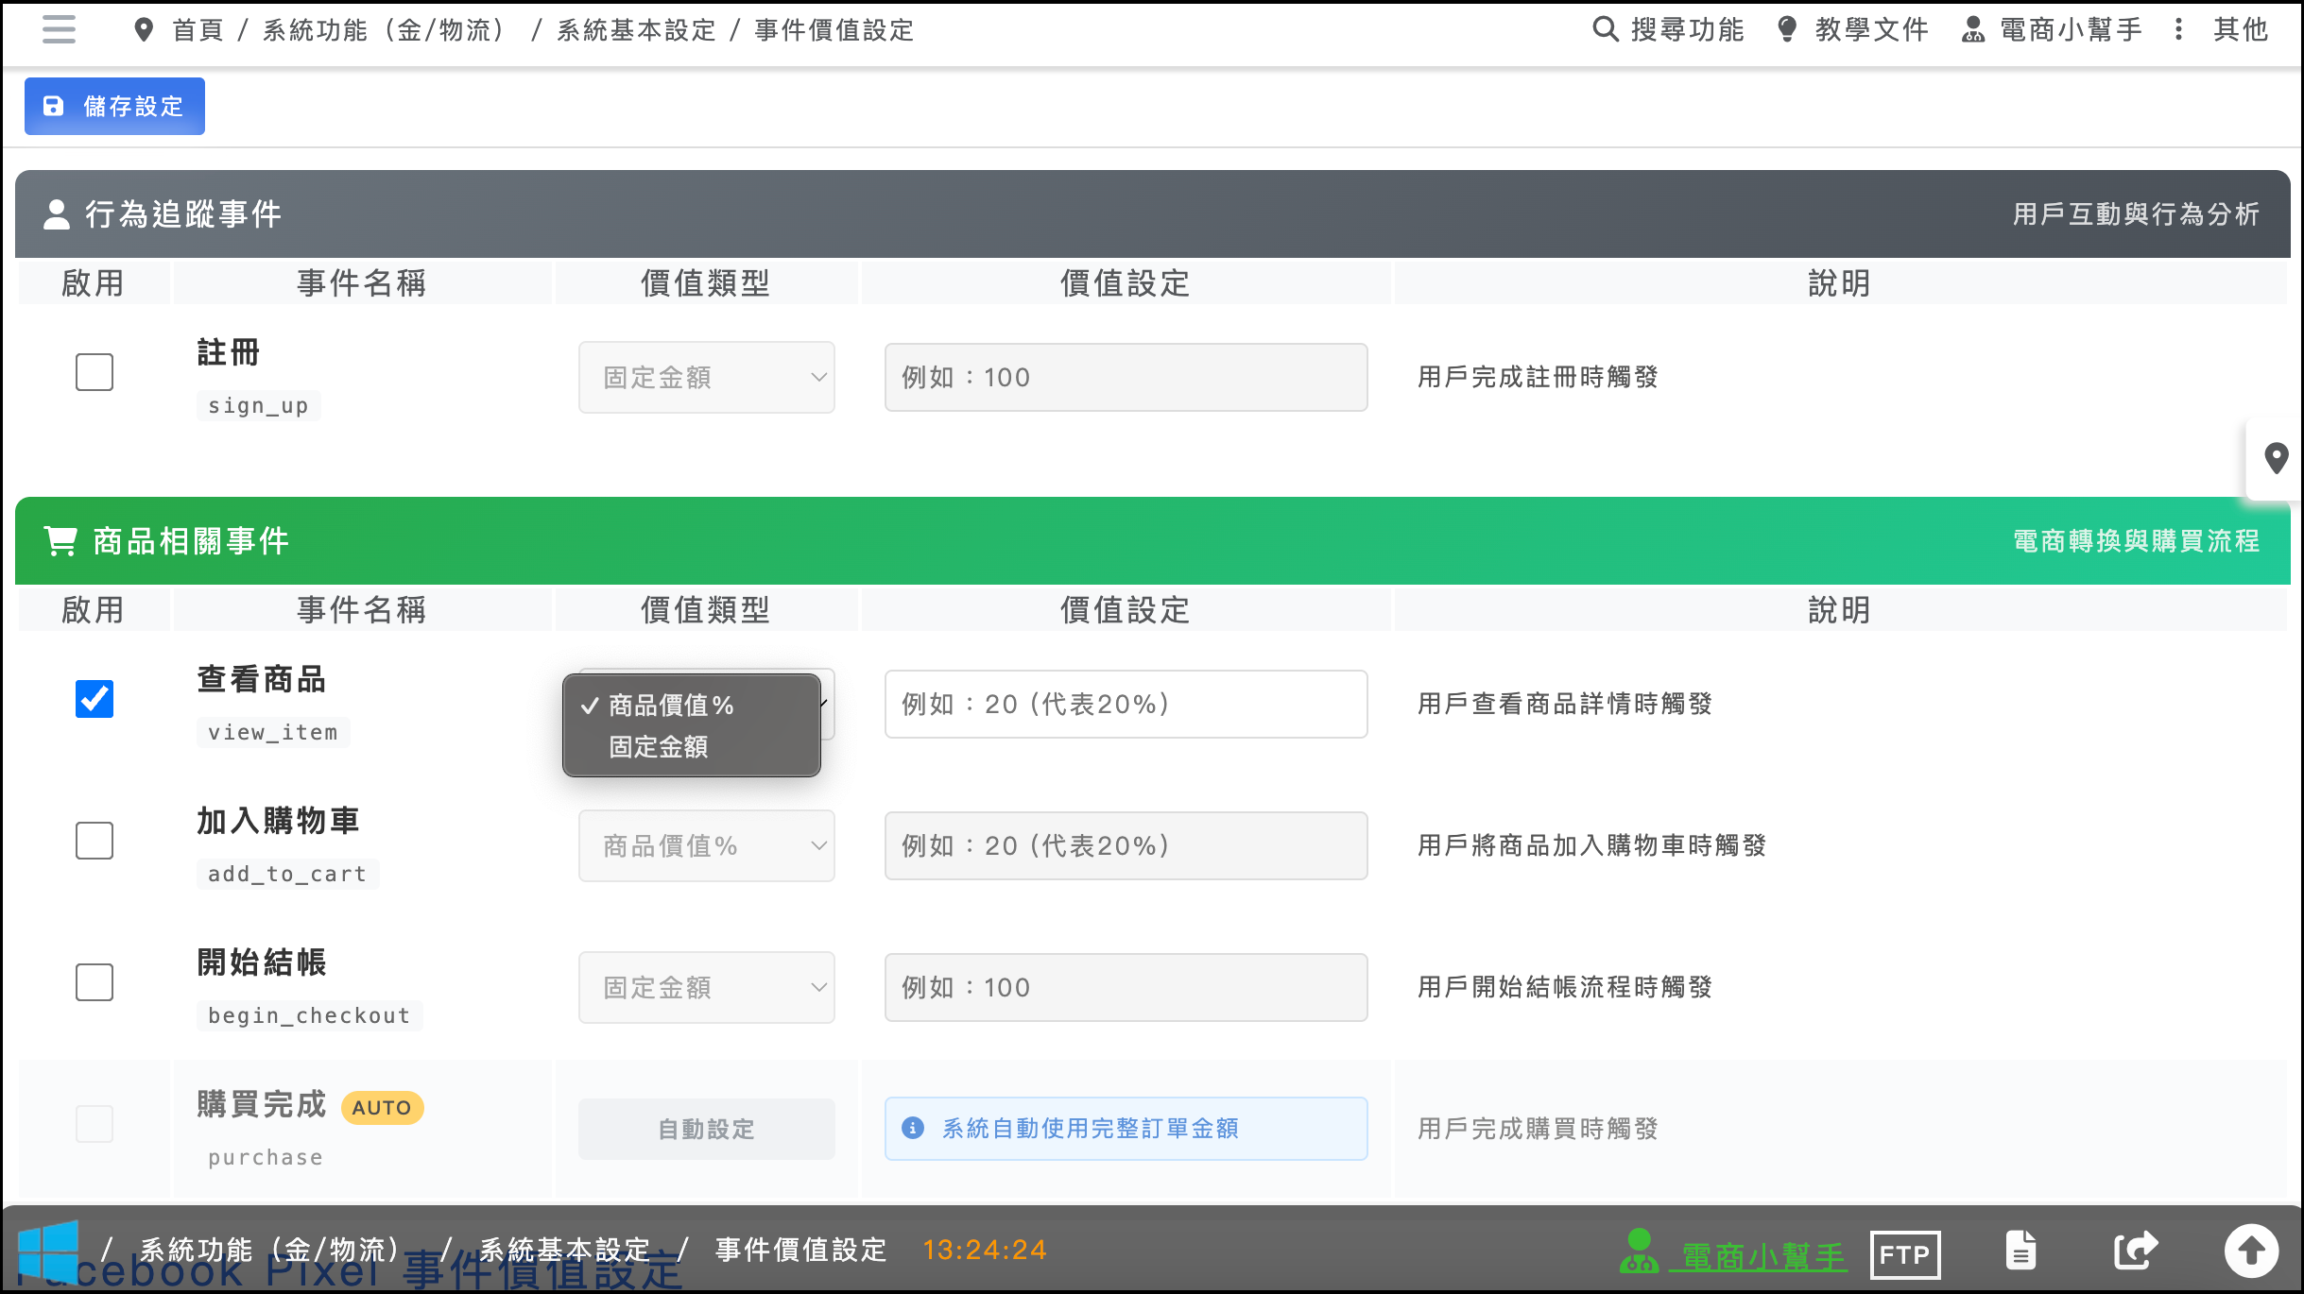Click the lightbulb tutorial icon
Image resolution: width=2304 pixels, height=1294 pixels.
1786,29
